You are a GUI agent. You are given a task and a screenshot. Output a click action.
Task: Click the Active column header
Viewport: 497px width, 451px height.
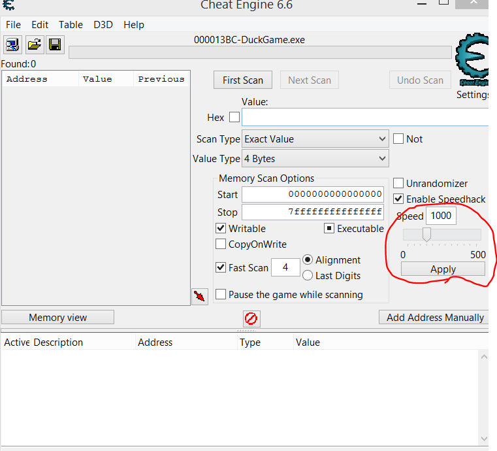pyautogui.click(x=16, y=342)
